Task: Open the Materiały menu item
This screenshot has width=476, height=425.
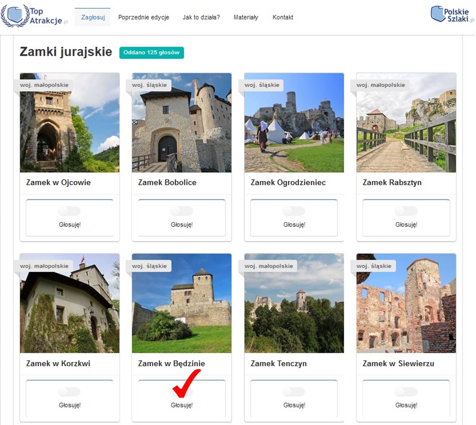Action: point(245,17)
